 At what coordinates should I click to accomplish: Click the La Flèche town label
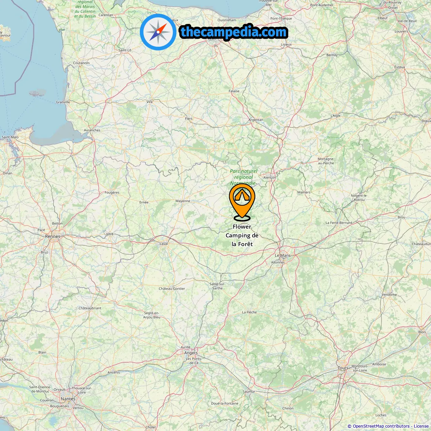click(250, 312)
